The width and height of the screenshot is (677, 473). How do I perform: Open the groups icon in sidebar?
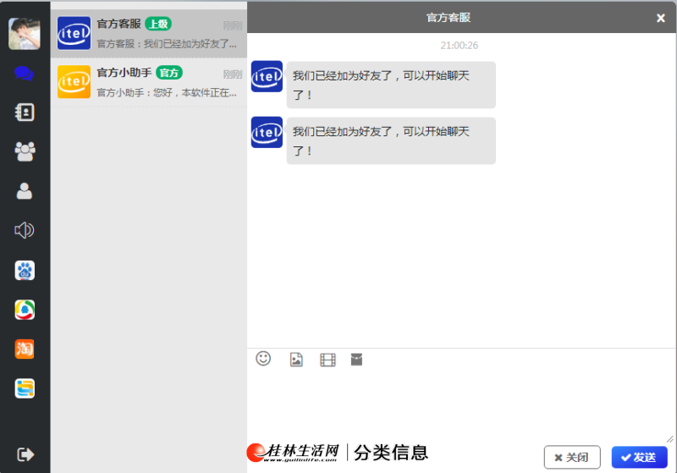point(25,151)
